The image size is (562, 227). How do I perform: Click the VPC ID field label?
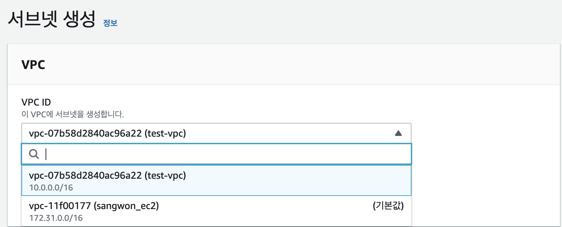click(36, 102)
